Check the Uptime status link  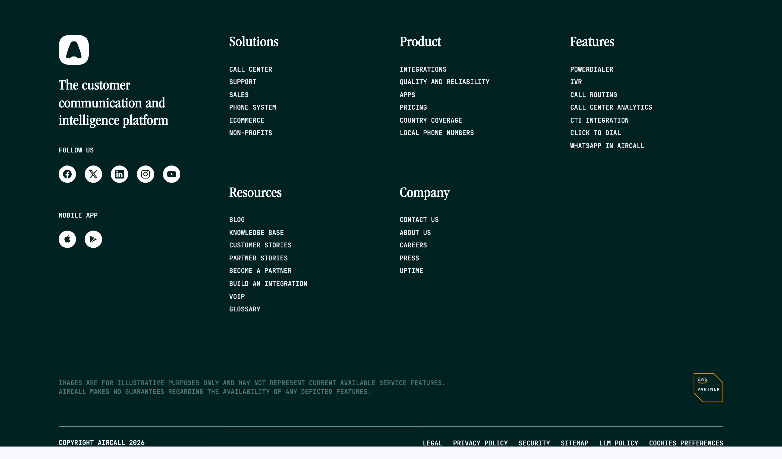click(x=411, y=270)
